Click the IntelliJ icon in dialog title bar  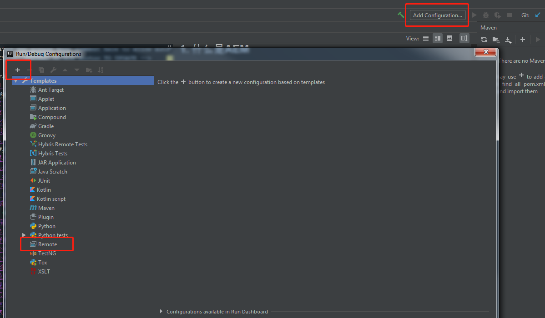(10, 54)
